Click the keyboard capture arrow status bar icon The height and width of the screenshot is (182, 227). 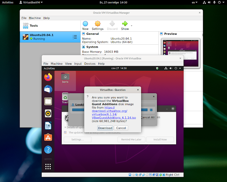pos(164,175)
